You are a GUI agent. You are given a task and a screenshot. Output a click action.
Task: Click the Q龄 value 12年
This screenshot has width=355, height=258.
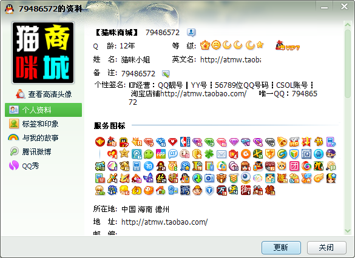127,46
